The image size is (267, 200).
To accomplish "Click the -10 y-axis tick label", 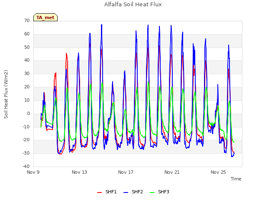I will click(x=26, y=127).
